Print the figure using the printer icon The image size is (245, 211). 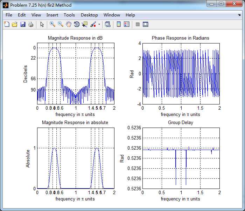click(x=31, y=24)
